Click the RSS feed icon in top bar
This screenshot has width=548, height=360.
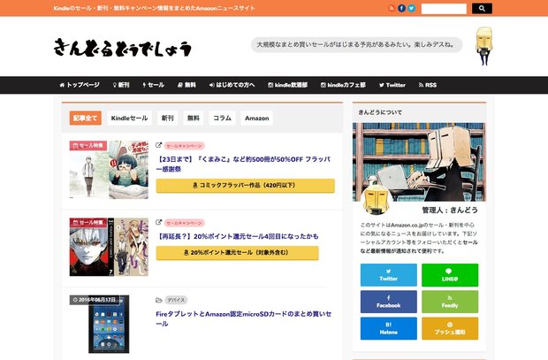pyautogui.click(x=392, y=8)
